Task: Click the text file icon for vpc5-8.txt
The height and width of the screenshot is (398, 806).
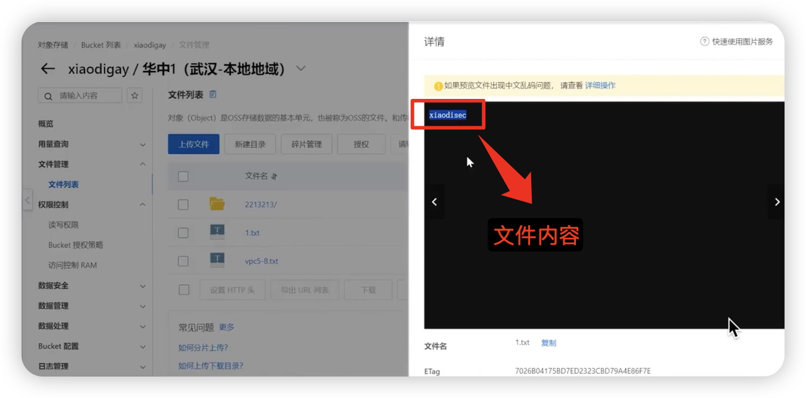Action: (x=217, y=260)
